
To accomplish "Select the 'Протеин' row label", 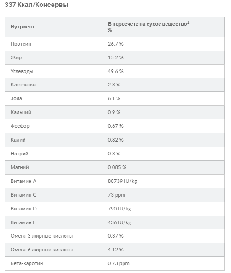I will [x=21, y=44].
